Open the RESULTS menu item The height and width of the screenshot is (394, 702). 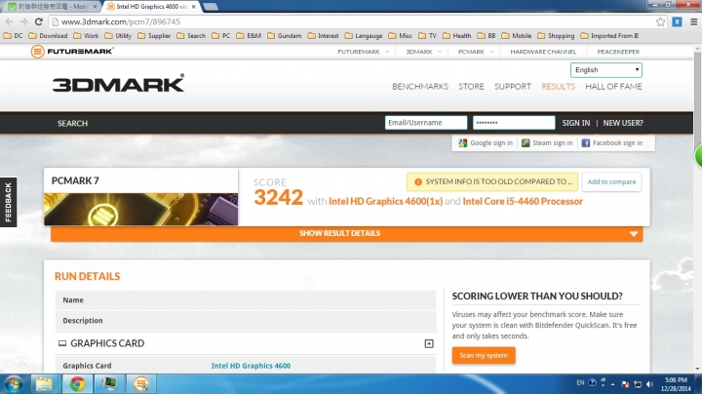click(x=558, y=87)
